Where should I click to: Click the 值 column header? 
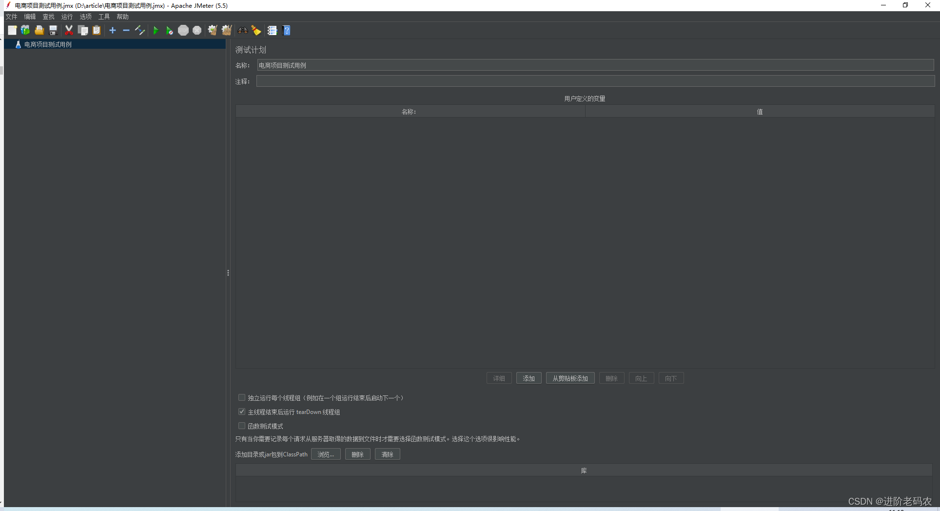[760, 112]
